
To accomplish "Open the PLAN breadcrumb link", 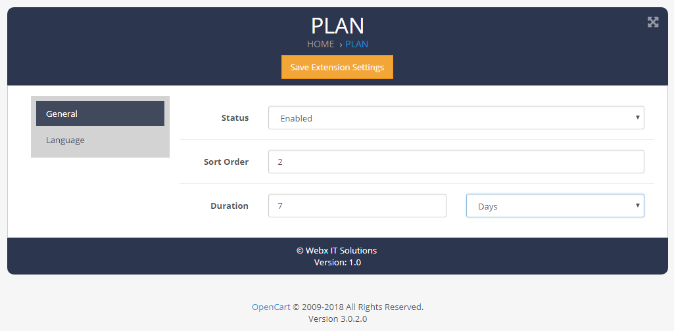I will [357, 44].
